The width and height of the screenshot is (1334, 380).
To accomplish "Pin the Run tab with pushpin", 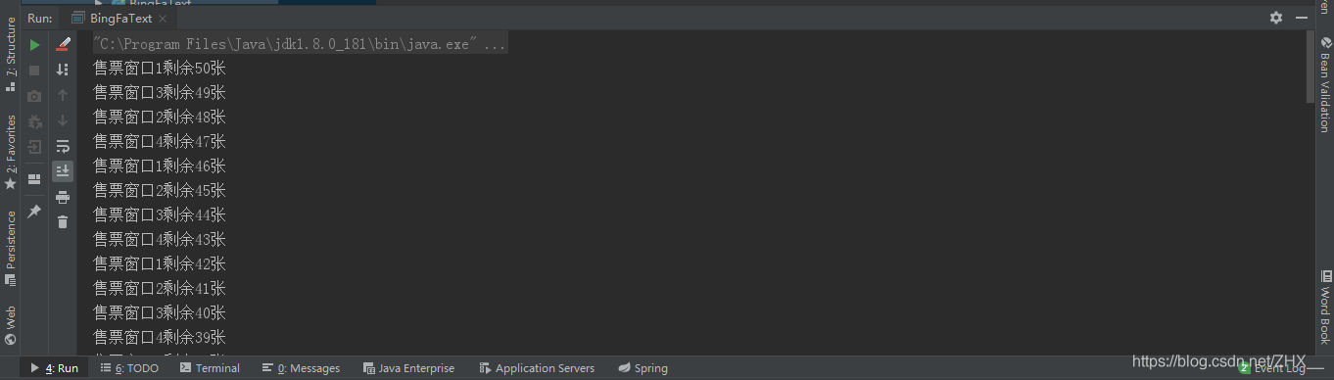I will [x=34, y=211].
